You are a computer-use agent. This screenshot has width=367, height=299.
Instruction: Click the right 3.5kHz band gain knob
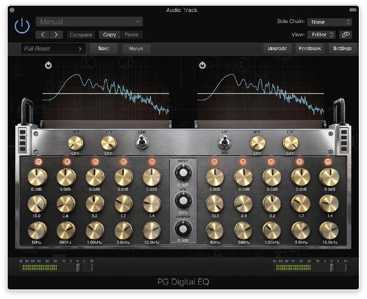[301, 177]
